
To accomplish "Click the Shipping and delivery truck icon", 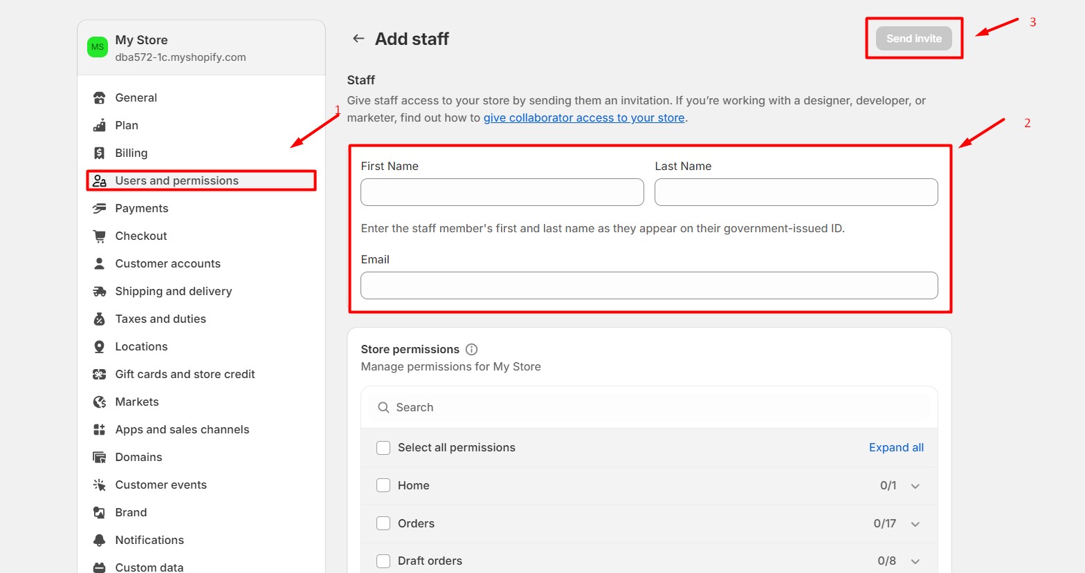I will tap(99, 291).
